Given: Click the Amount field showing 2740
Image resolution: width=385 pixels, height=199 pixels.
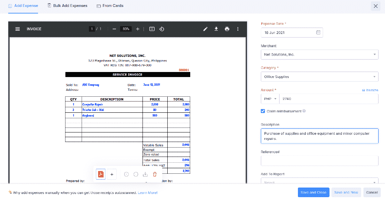Looking at the screenshot, I should point(329,99).
